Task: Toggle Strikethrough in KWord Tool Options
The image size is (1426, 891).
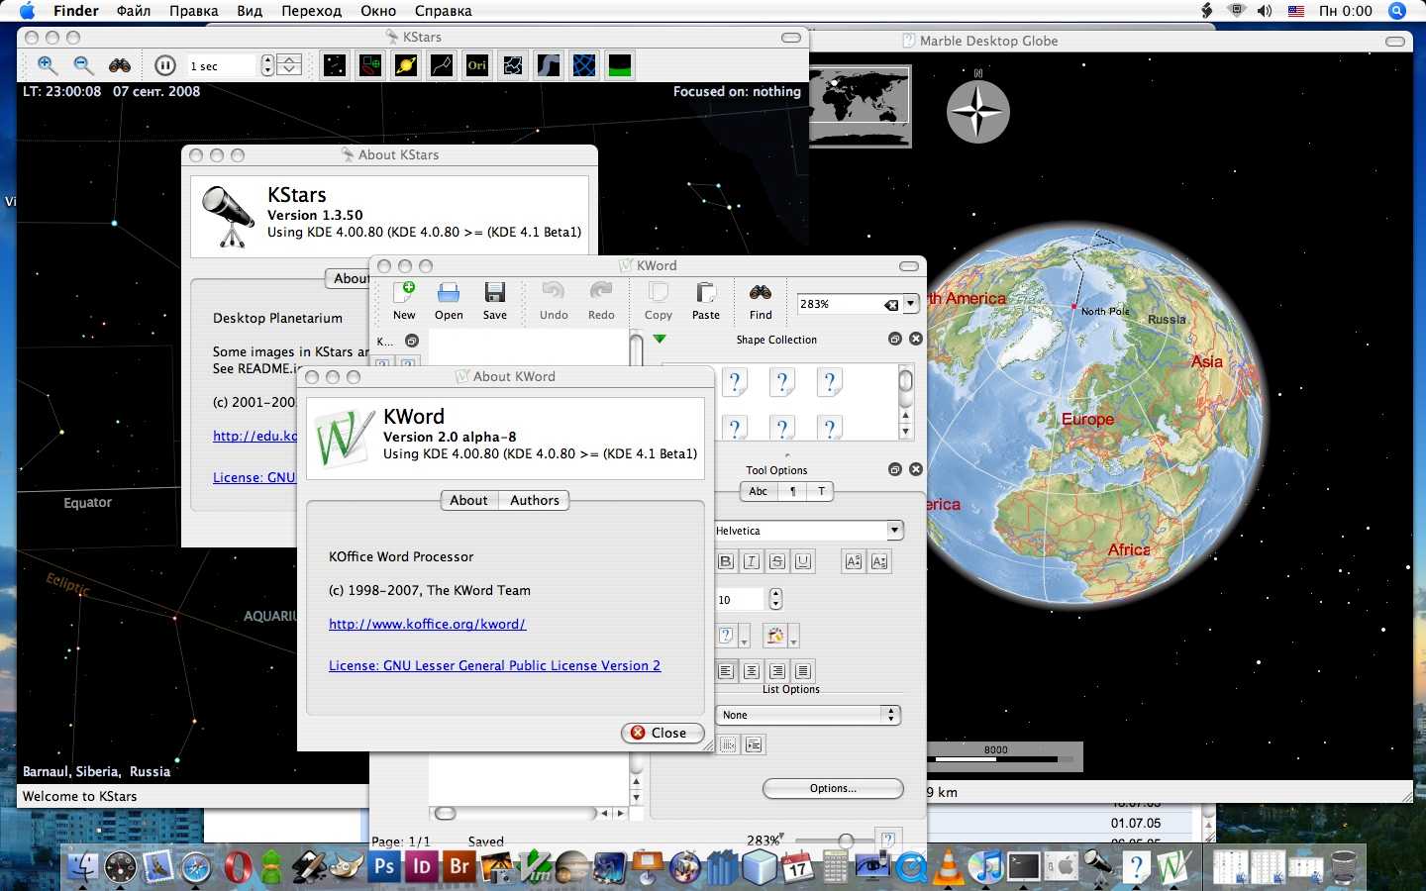Action: (x=777, y=561)
